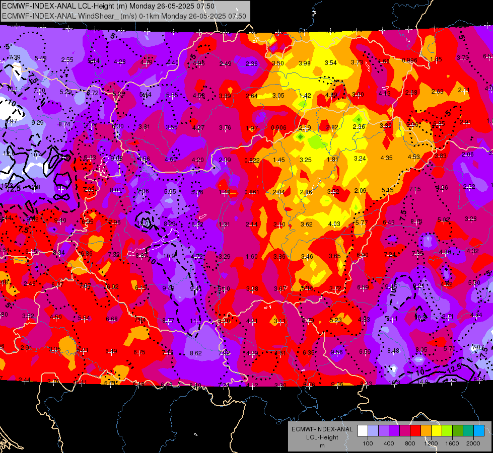Click the grid value 2.04
493x453 pixels.
click(x=278, y=192)
